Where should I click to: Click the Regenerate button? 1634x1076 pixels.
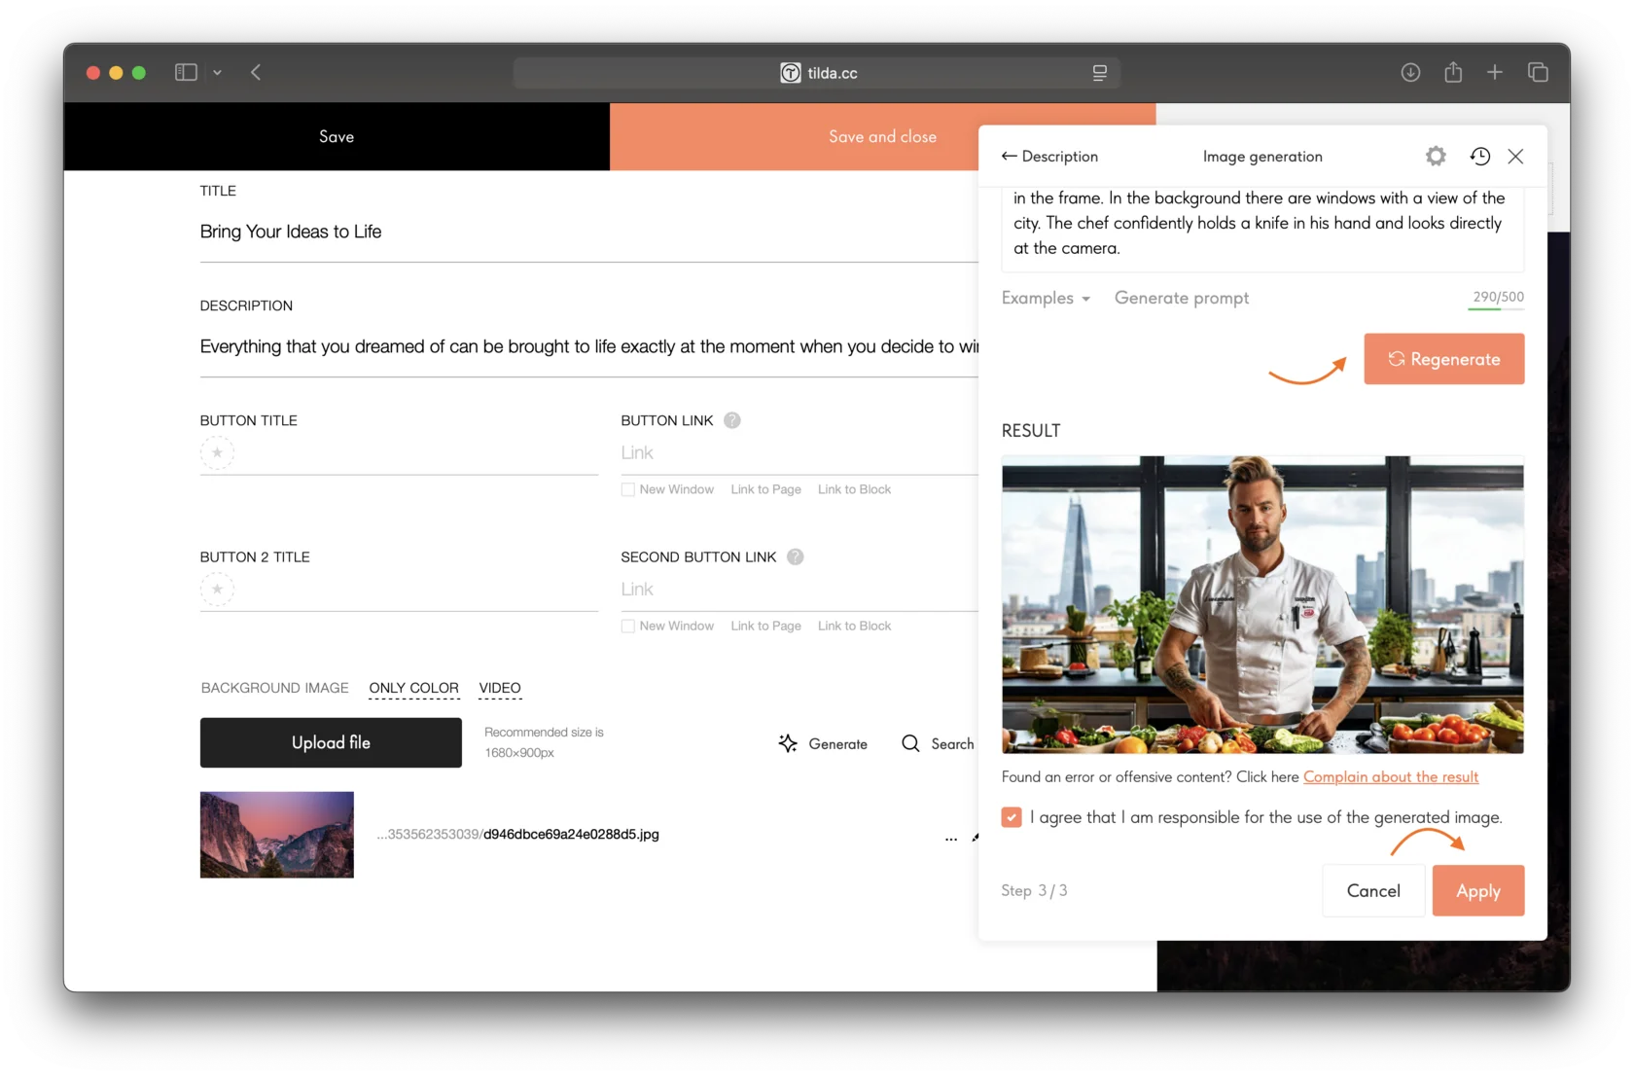pyautogui.click(x=1443, y=359)
